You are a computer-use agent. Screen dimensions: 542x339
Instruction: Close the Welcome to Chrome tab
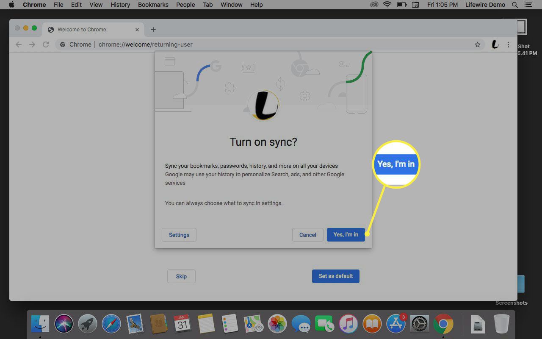[x=137, y=30]
